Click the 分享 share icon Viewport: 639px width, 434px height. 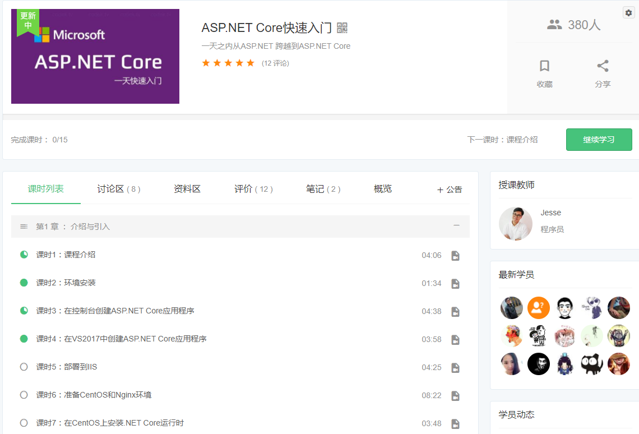pos(603,66)
